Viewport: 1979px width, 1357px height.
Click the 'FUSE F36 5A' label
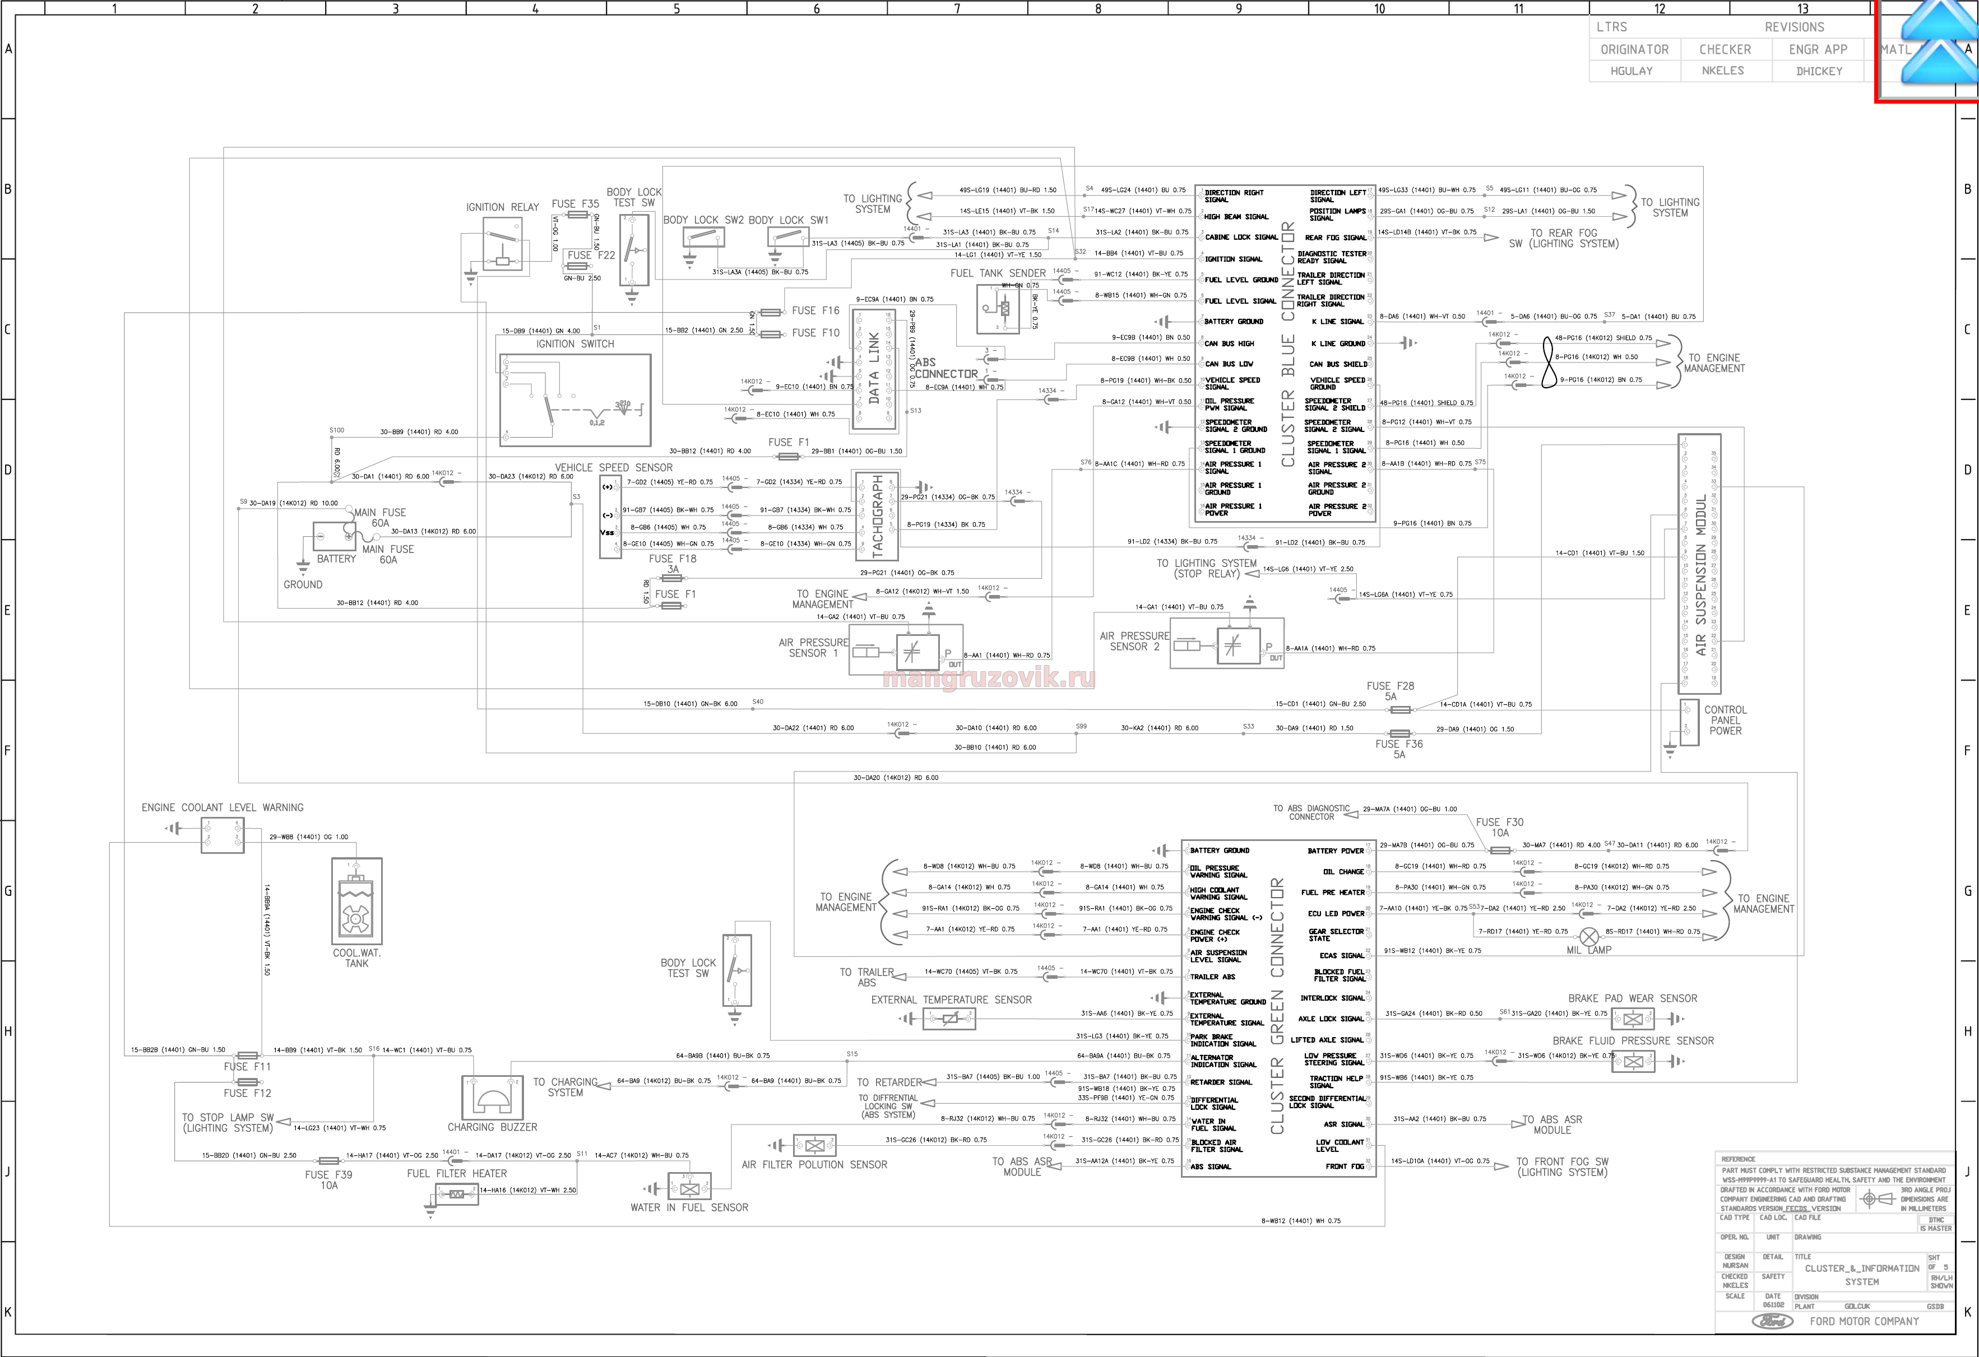[1399, 749]
